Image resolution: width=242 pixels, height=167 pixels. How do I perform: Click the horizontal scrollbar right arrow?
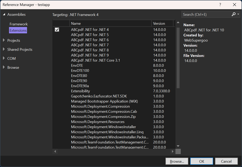172,151
